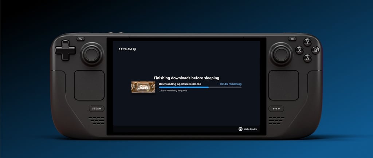
Task: Click the right thumbstick
Action: [x=281, y=54]
